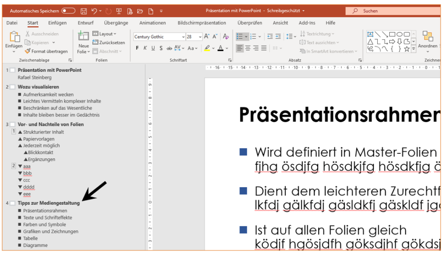444x253 pixels.
Task: Select the left brace shape
Action: pos(392,49)
